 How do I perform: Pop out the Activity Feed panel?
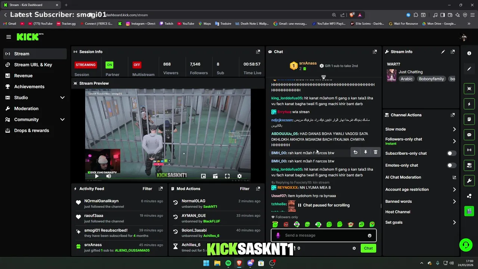click(x=161, y=189)
